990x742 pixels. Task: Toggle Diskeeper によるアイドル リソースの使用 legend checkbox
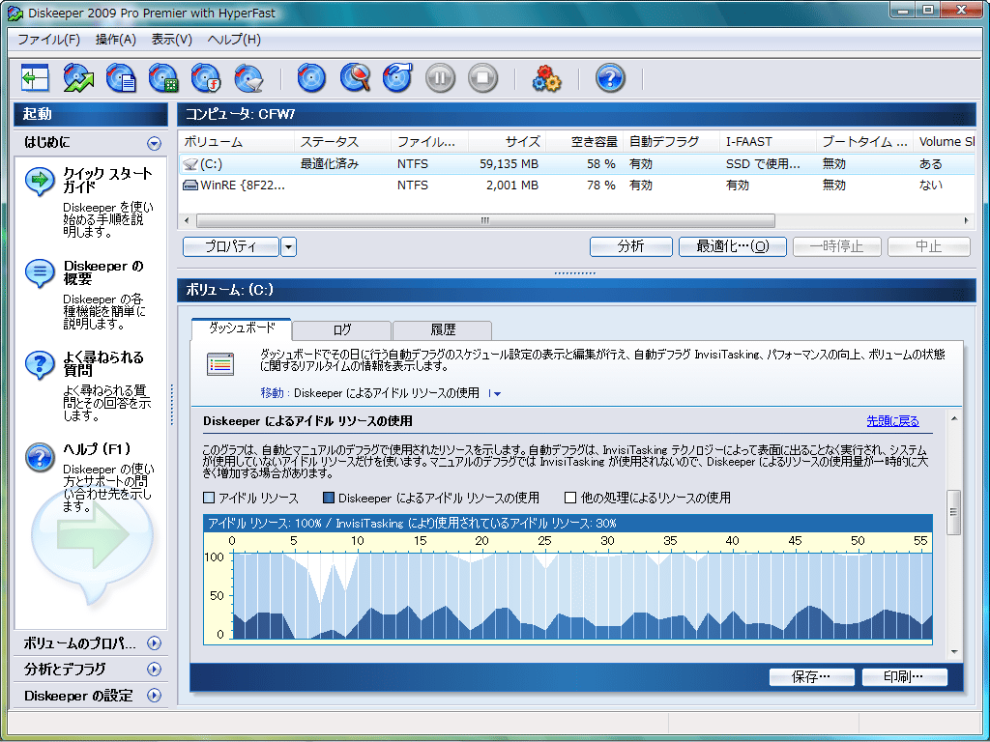coord(329,498)
